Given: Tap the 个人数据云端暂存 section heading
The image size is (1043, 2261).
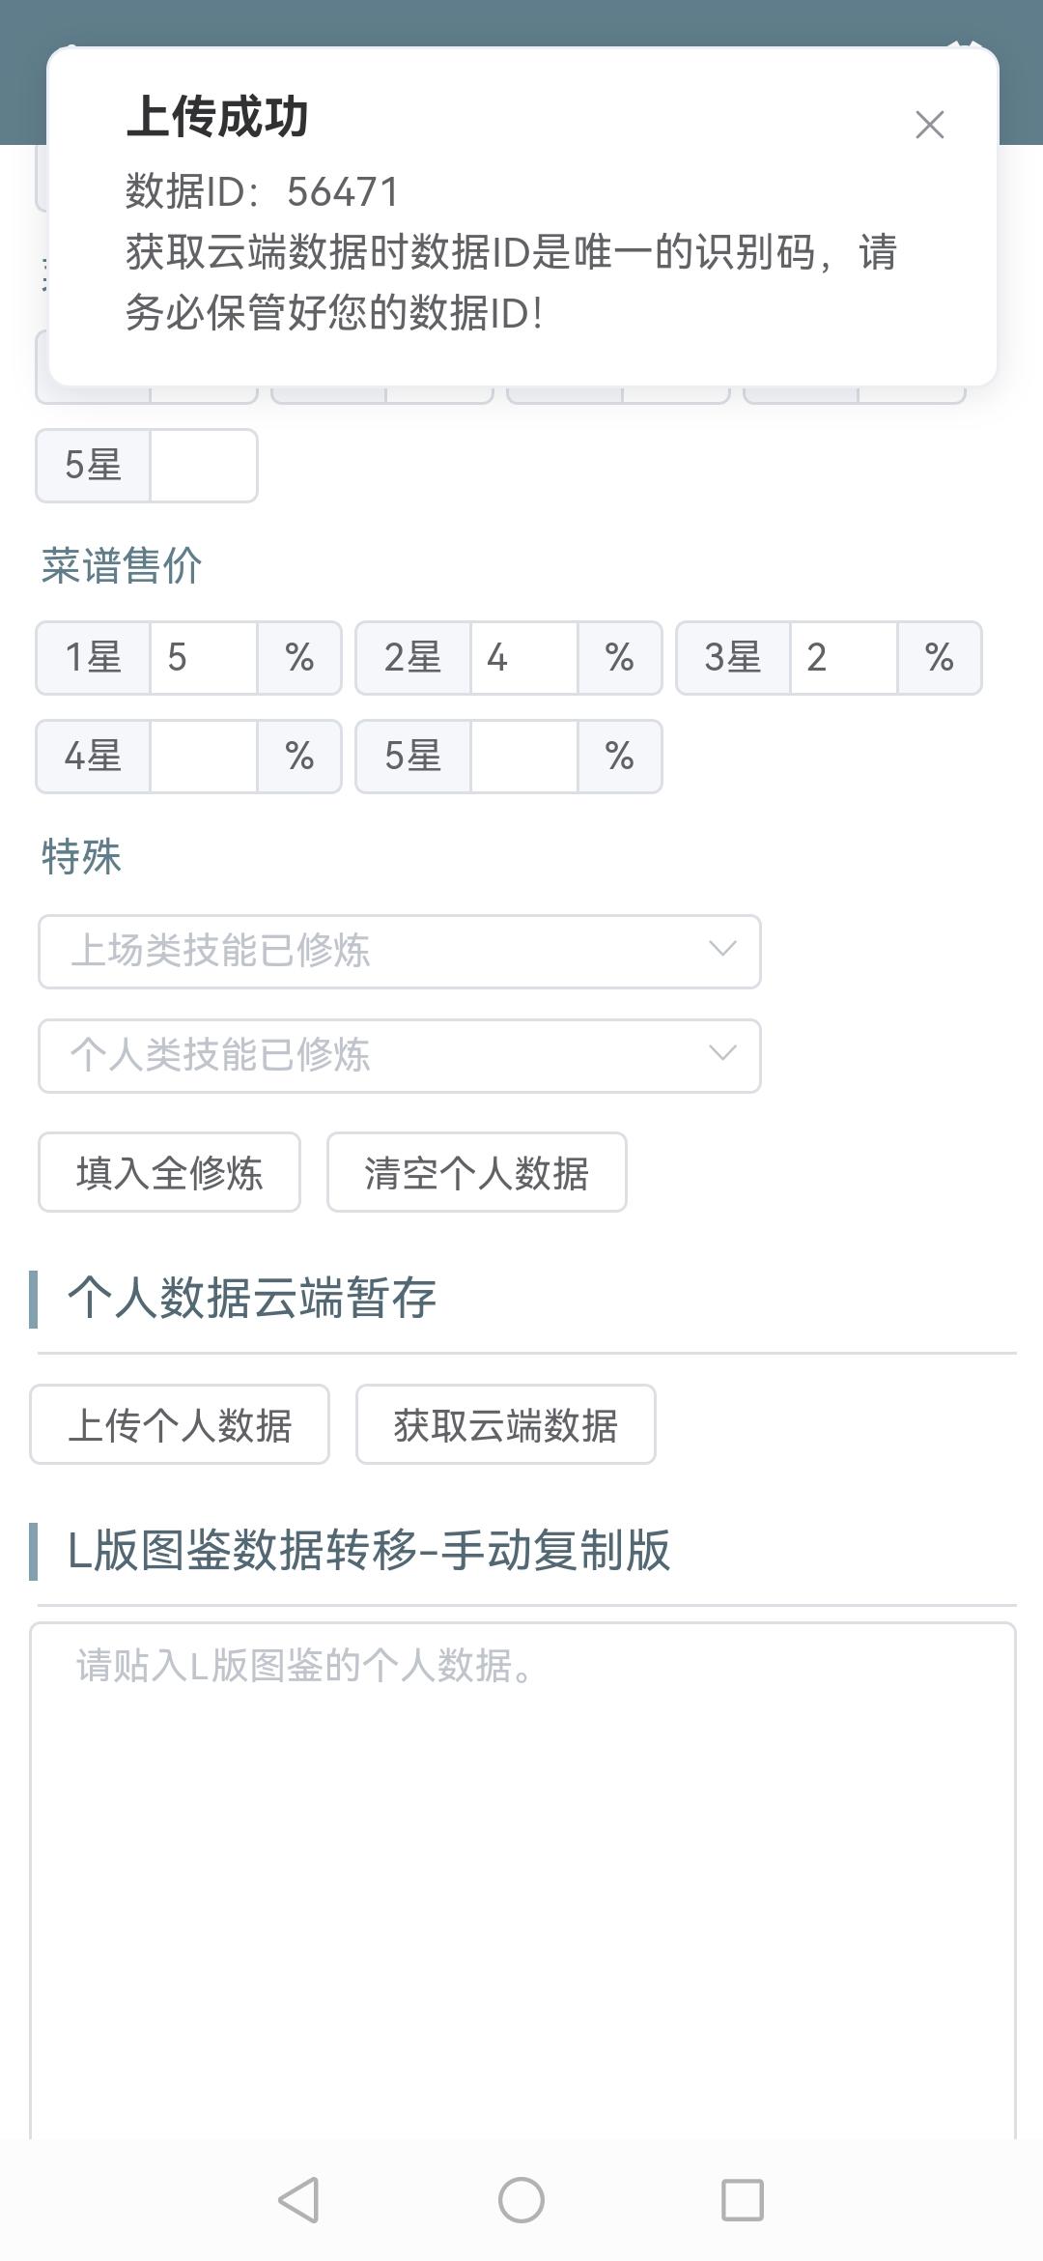Looking at the screenshot, I should tap(252, 1298).
